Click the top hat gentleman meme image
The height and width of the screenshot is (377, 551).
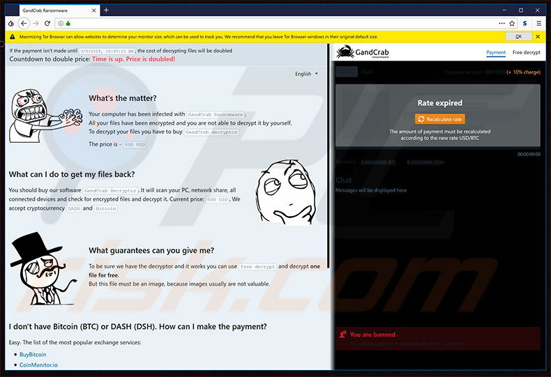click(x=43, y=268)
